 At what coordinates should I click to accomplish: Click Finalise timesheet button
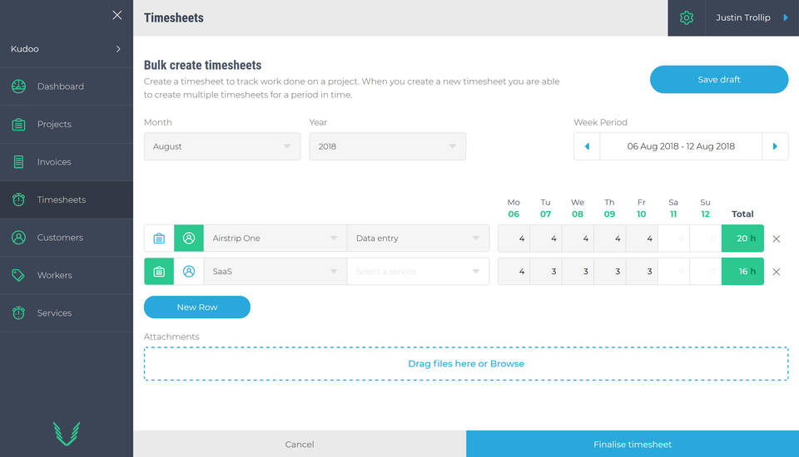tap(632, 444)
